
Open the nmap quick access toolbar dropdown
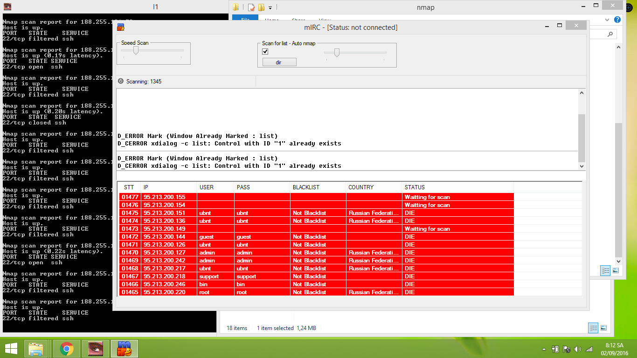270,7
